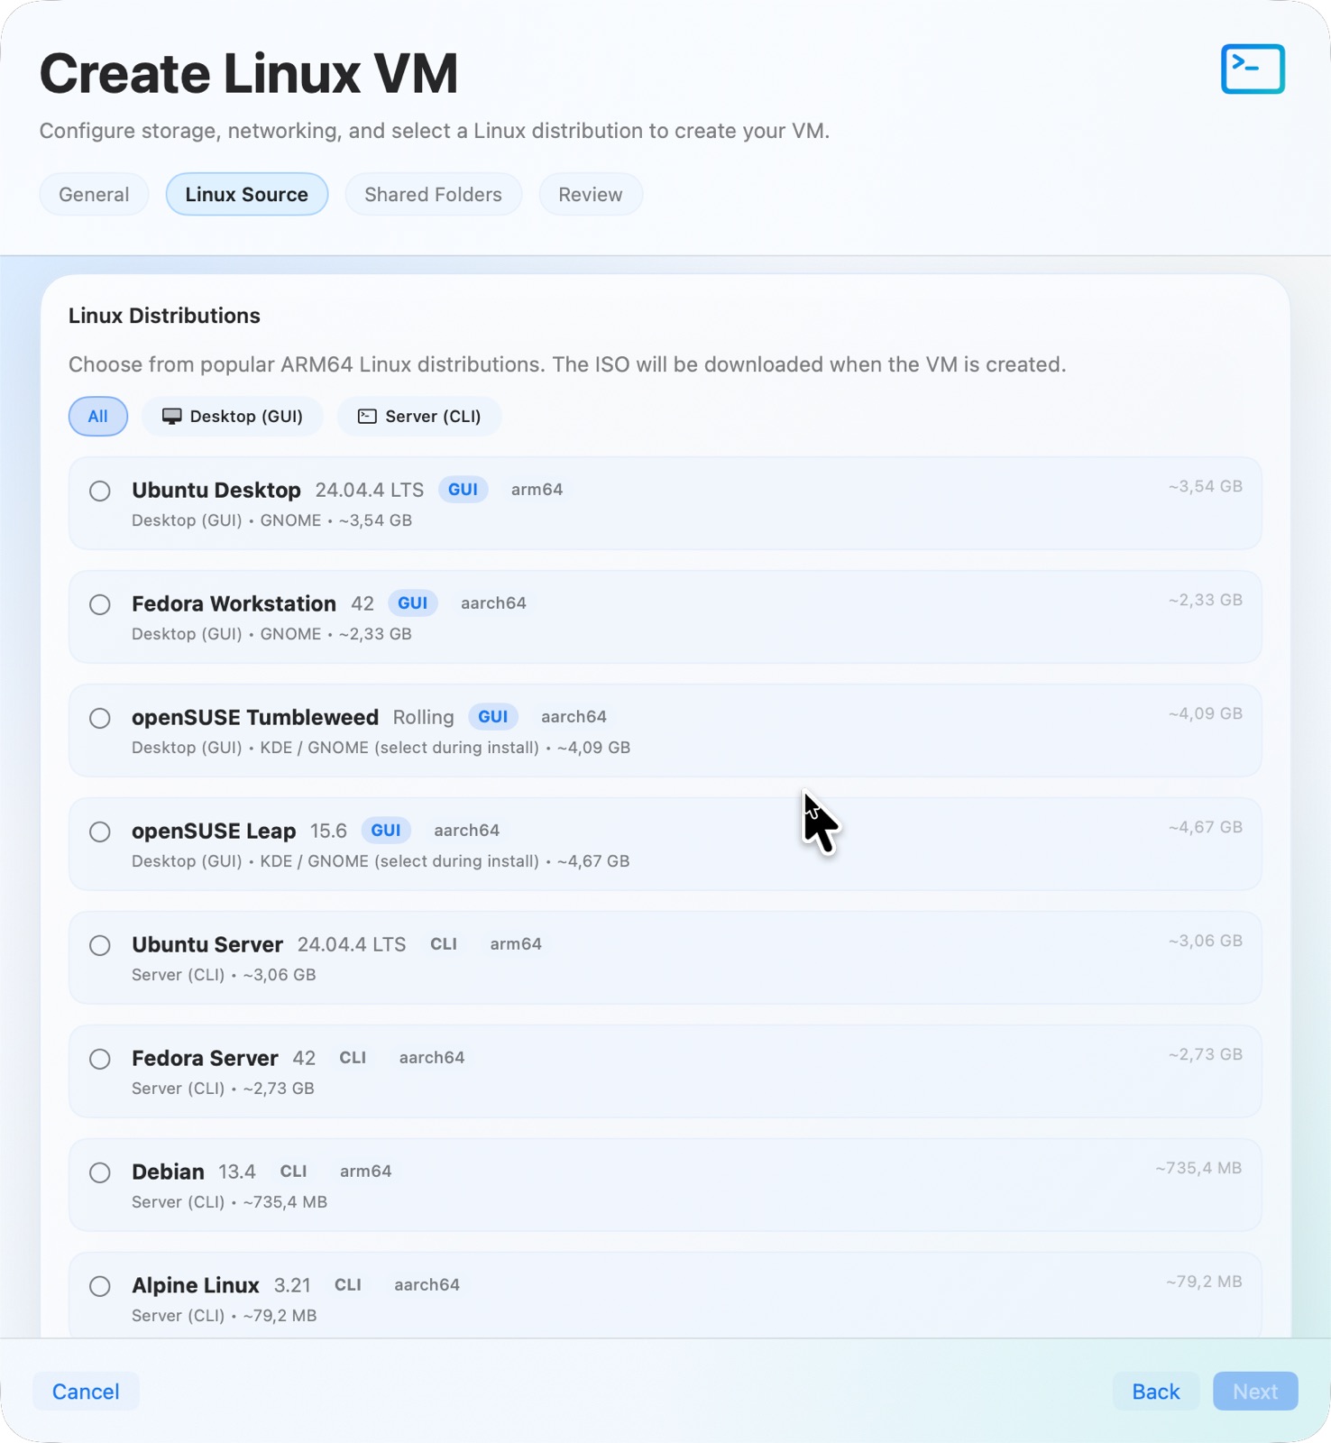
Task: Click the GUI badge on Ubuntu Desktop
Action: 463,489
